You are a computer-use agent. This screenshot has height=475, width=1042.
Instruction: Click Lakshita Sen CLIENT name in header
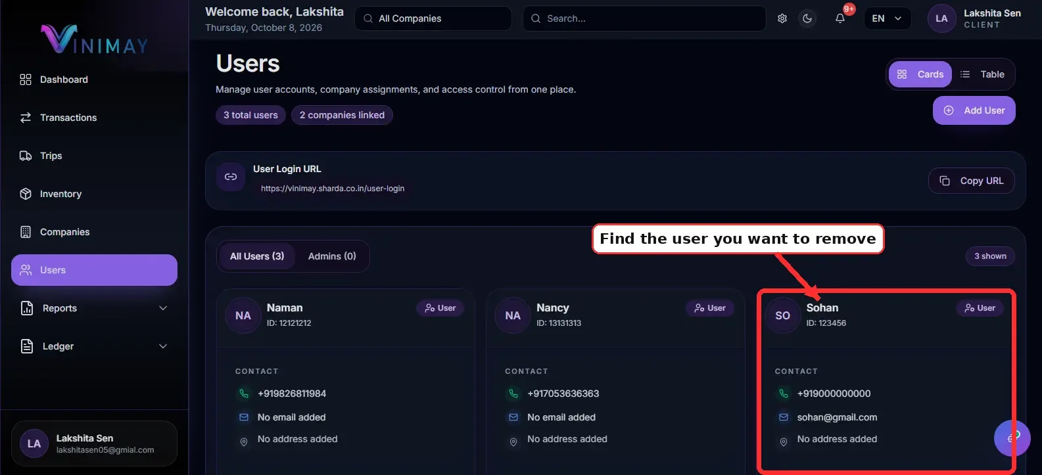992,18
